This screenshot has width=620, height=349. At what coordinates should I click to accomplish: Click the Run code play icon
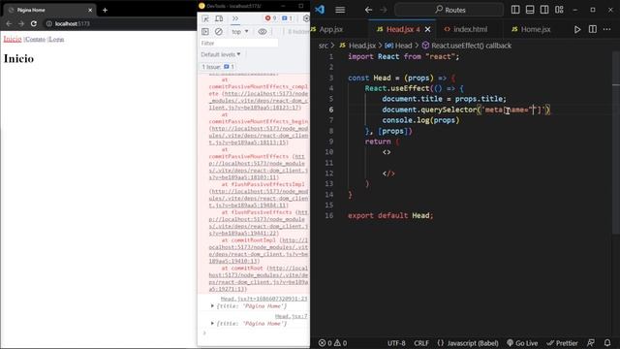[577, 29]
